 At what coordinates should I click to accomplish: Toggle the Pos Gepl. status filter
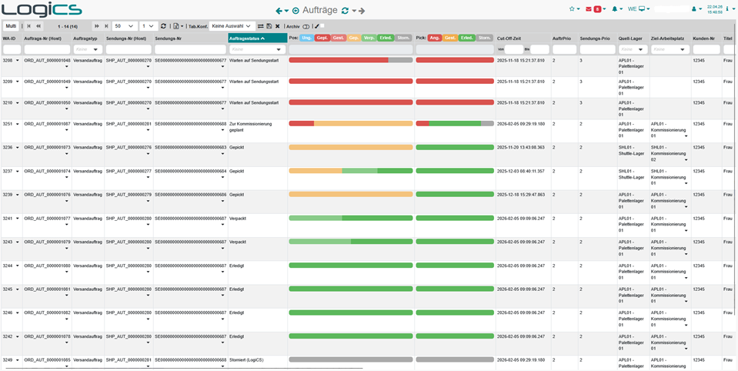click(322, 38)
